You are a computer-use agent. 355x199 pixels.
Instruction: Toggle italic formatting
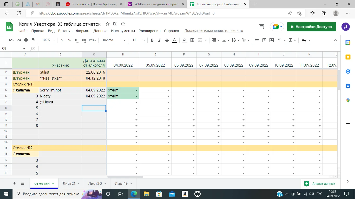[159, 40]
